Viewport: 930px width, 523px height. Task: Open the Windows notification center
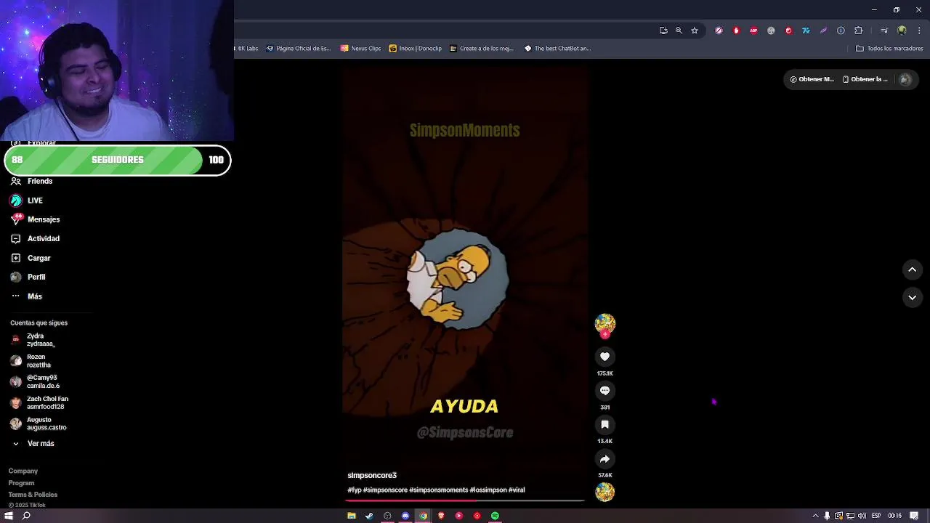pos(914,516)
